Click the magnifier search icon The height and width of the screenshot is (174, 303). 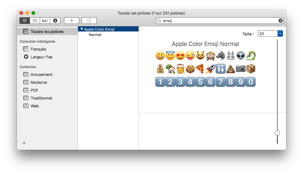click(x=159, y=21)
